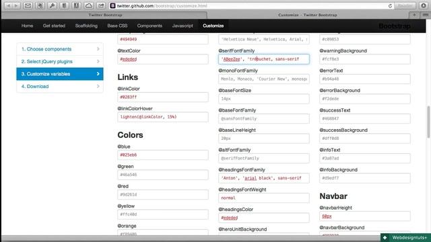Click the @headingsFontFamily input field

(264, 178)
